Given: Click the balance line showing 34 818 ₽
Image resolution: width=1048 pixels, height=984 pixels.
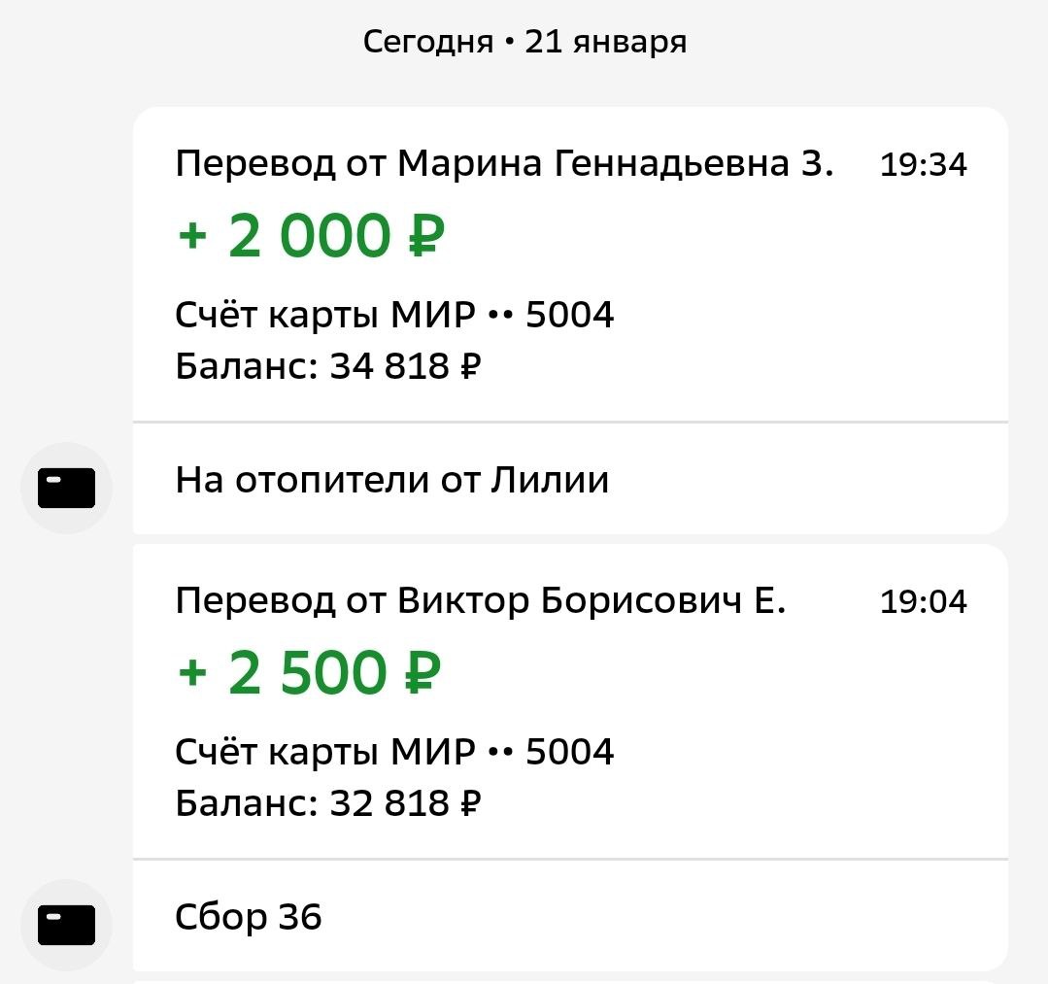Looking at the screenshot, I should click(328, 366).
